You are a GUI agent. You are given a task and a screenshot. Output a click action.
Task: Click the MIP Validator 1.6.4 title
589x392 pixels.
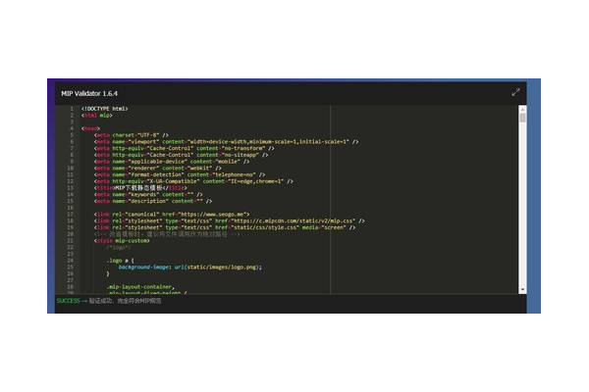click(x=89, y=93)
